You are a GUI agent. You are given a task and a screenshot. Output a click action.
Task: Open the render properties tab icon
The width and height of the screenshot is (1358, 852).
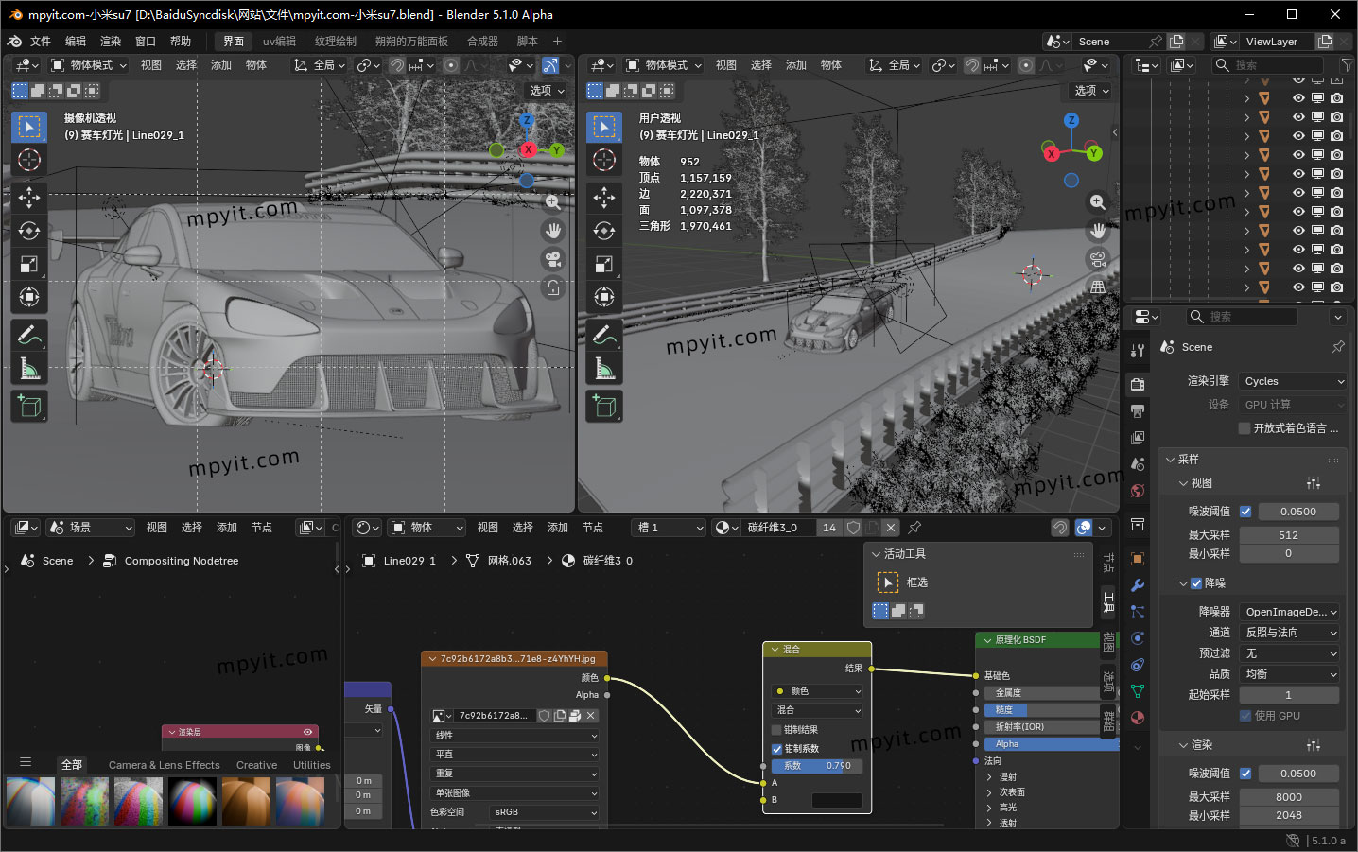point(1138,384)
